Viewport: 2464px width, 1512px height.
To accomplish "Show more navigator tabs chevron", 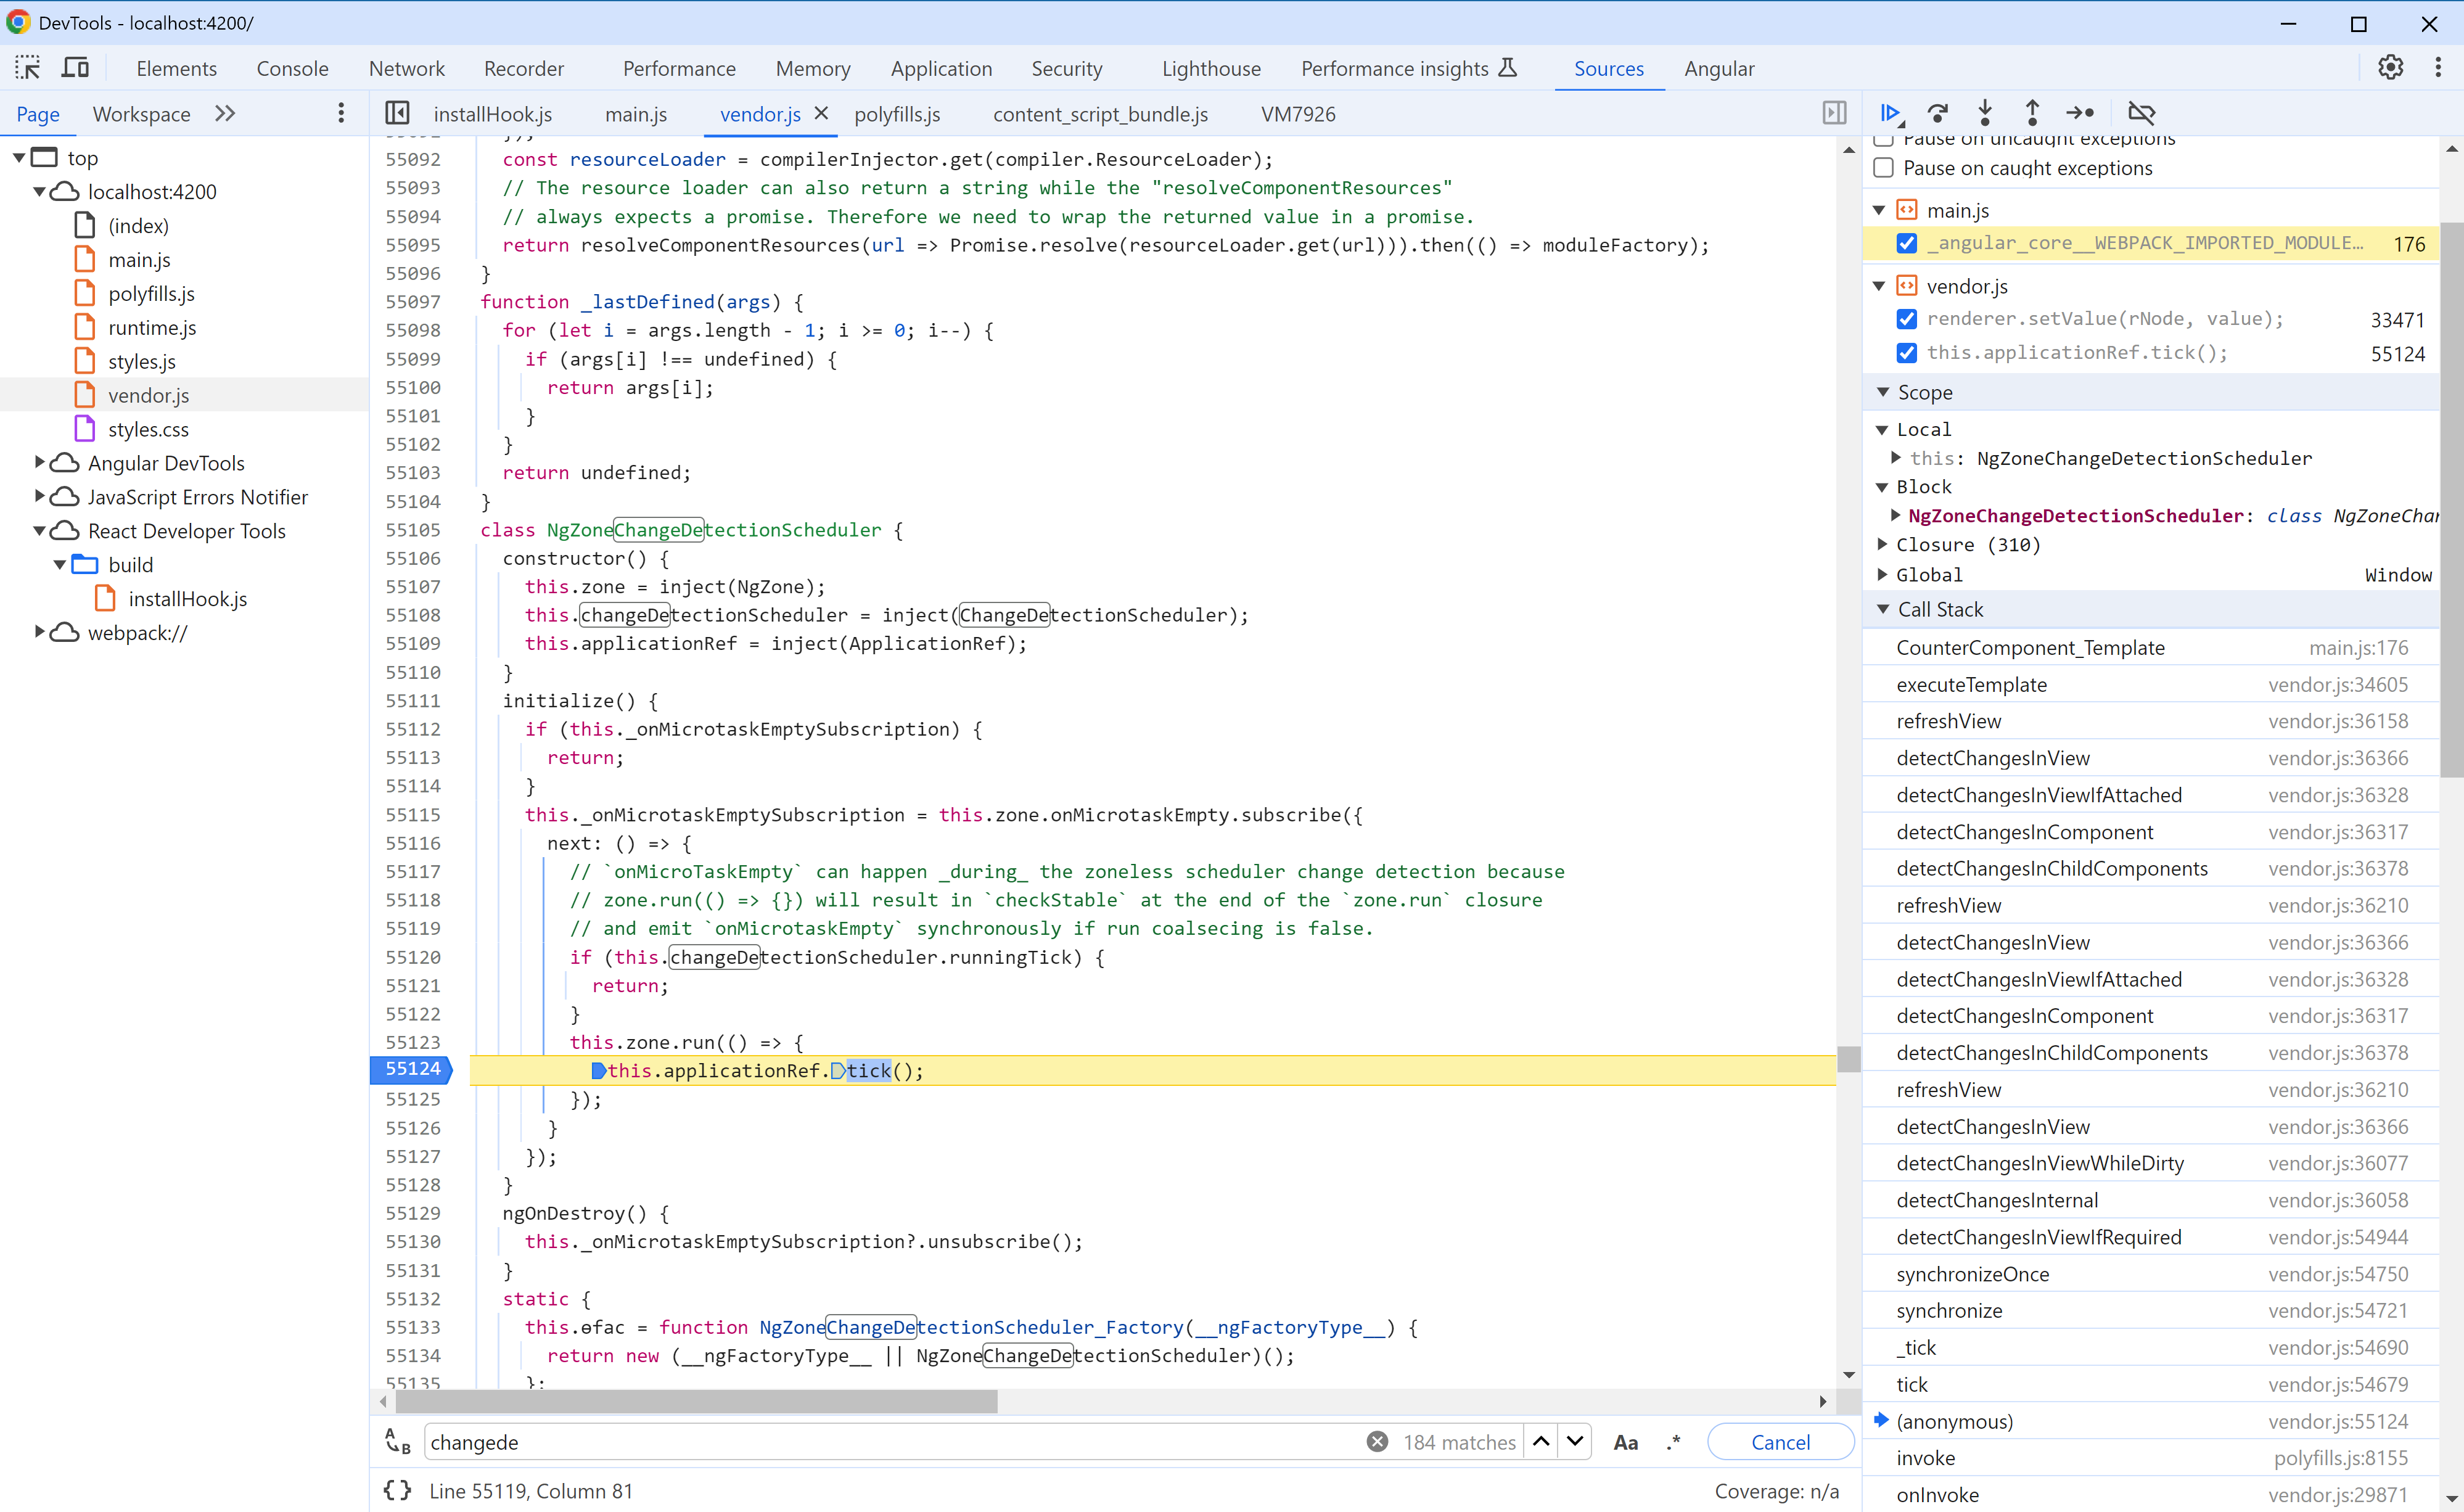I will 225,114.
